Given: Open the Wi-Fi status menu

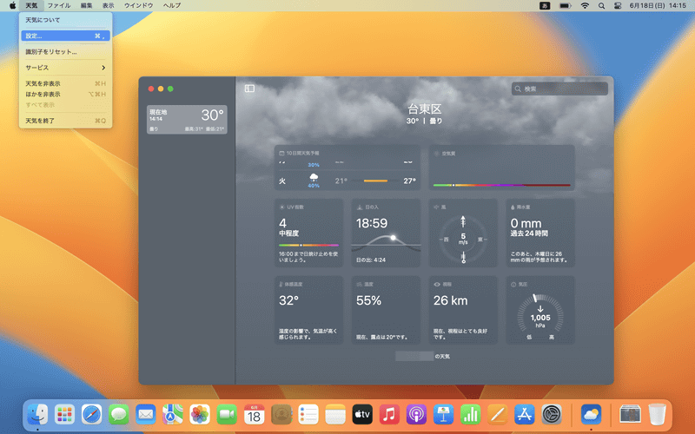Looking at the screenshot, I should click(585, 6).
